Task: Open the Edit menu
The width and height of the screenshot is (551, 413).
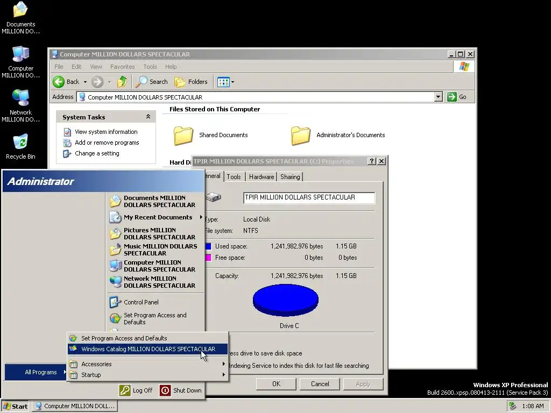Action: click(76, 67)
